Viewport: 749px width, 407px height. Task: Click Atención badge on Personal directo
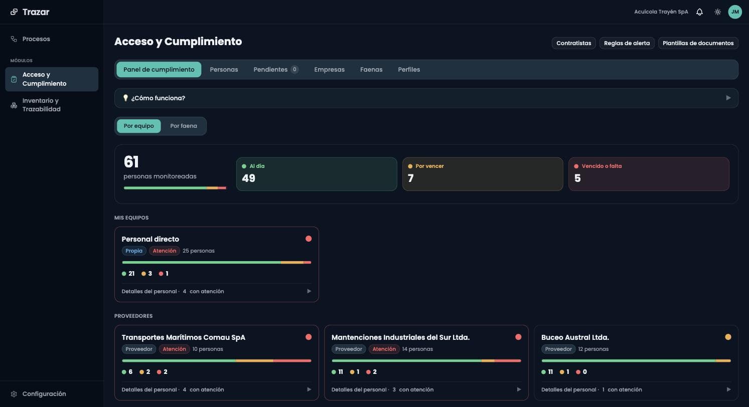165,251
